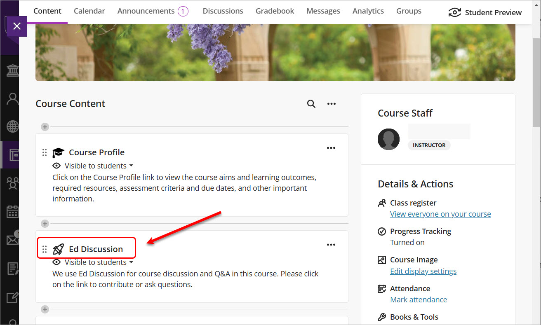Open the Activity Stream globe icon
Image resolution: width=541 pixels, height=325 pixels.
pos(12,126)
